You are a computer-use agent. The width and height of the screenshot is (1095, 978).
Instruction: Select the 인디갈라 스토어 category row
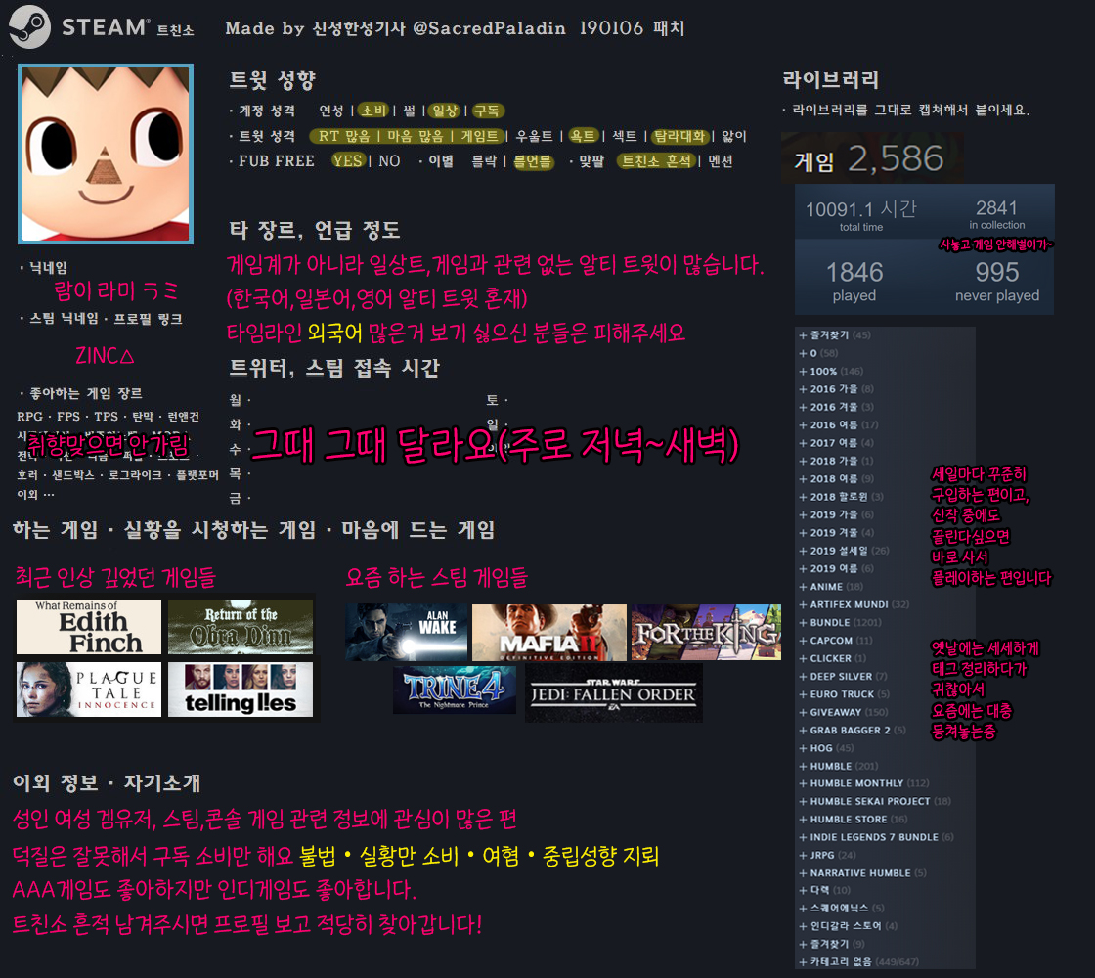[x=848, y=925]
